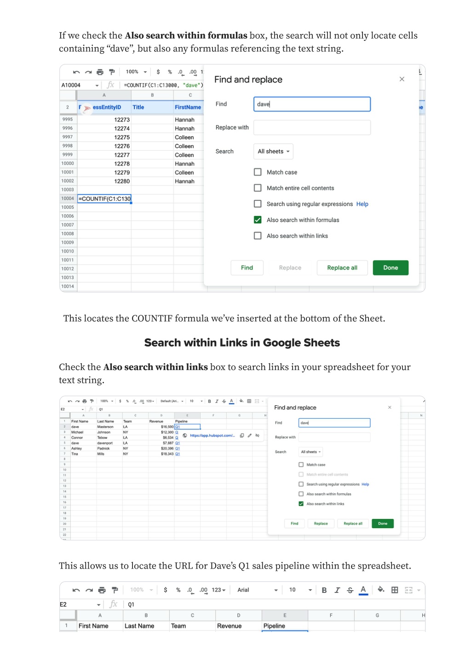This screenshot has width=471, height=666.
Task: Click Strikethrough in the links screenshot toolbar
Action: coord(224,401)
